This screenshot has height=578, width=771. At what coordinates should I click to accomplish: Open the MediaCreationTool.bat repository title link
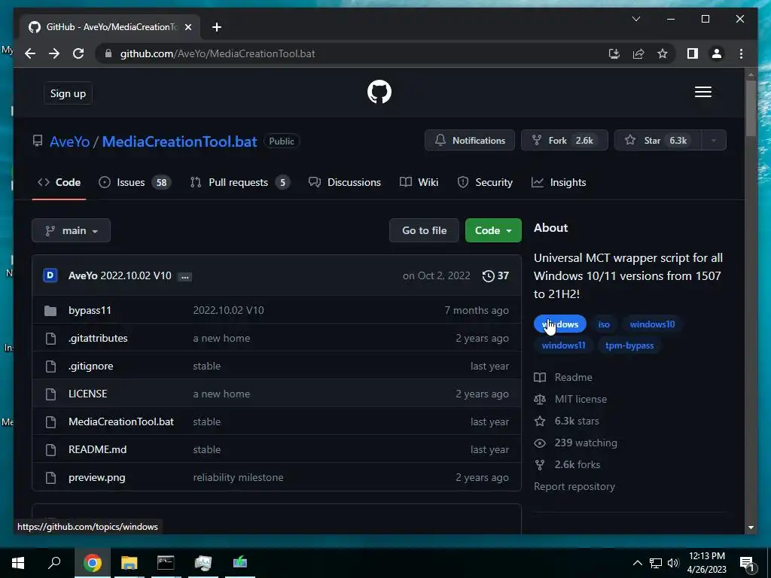(x=179, y=141)
